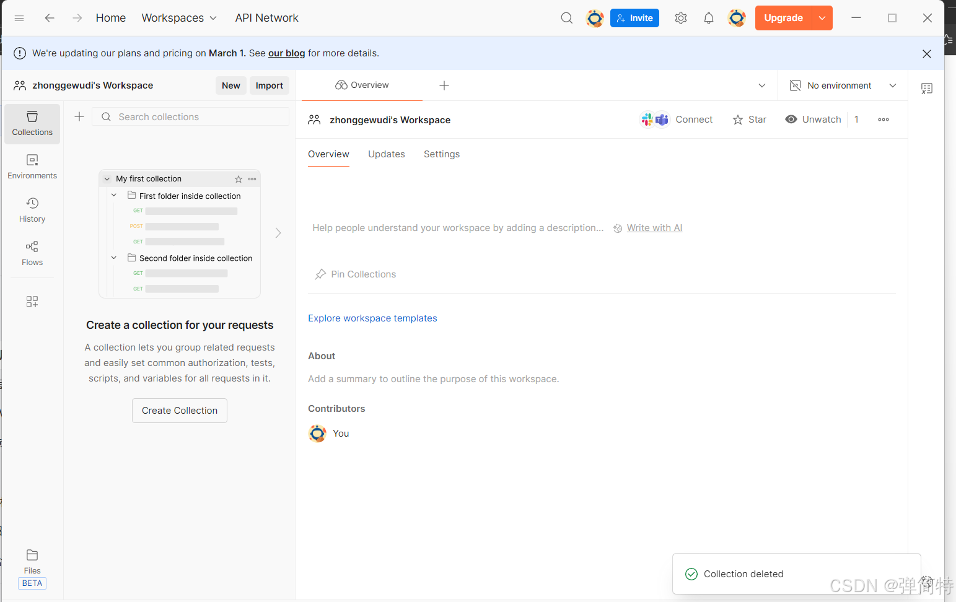Expand the Upgrade dropdown arrow
This screenshot has height=602, width=956.
[822, 18]
